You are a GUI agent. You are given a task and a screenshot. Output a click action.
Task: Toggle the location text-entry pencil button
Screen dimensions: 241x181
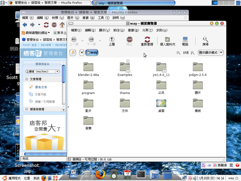point(73,52)
